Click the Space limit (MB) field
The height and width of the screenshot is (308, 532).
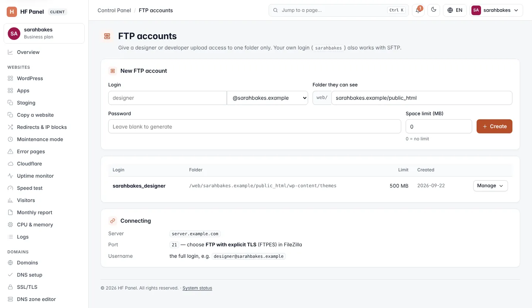tap(439, 126)
